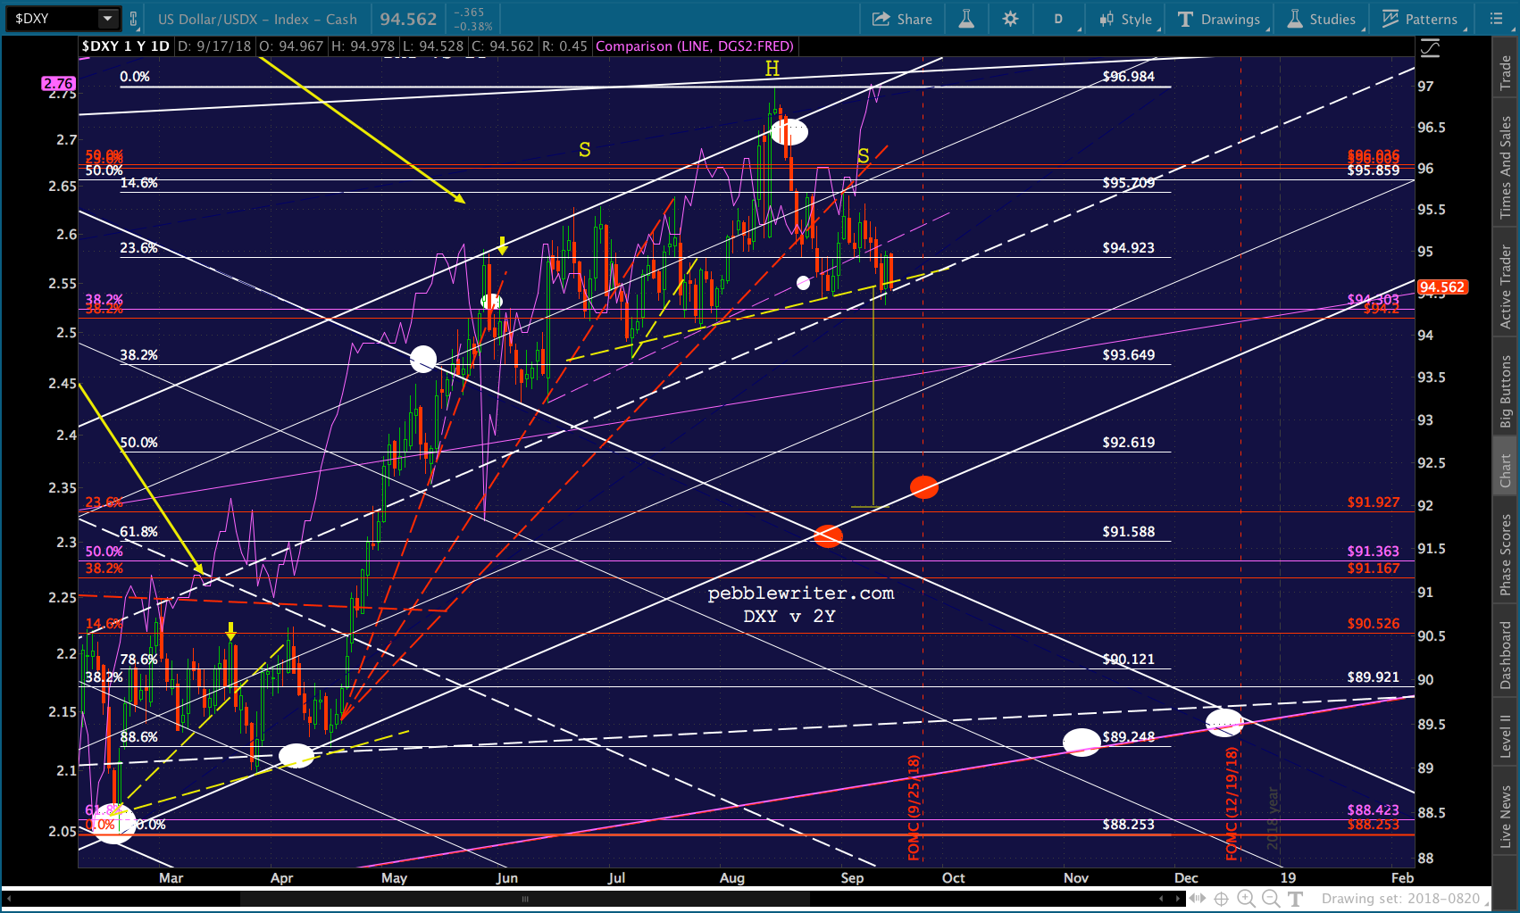This screenshot has height=913, width=1520.
Task: Click the Share button
Action: (x=902, y=19)
